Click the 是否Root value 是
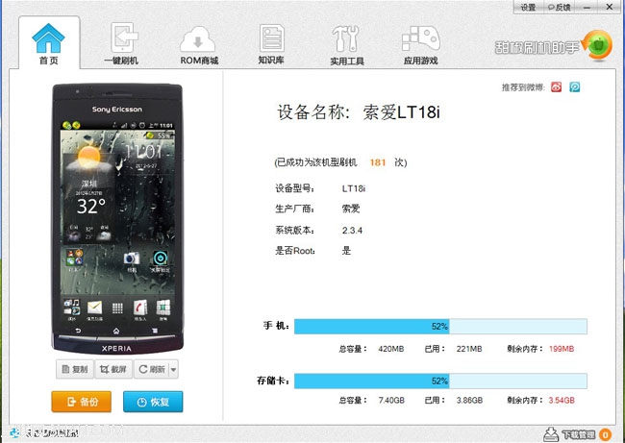The image size is (625, 443). [346, 251]
